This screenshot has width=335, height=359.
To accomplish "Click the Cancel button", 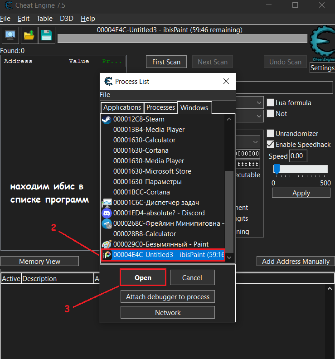I will [192, 277].
